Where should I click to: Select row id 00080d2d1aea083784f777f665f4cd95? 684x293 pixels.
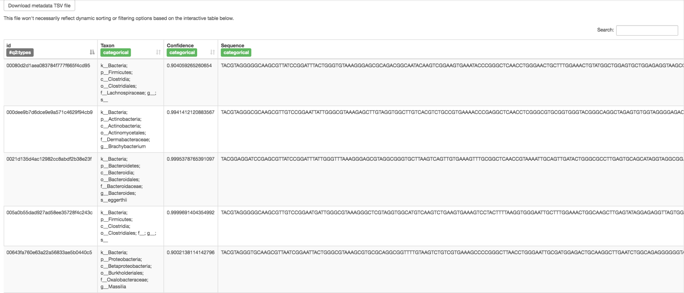coord(48,65)
